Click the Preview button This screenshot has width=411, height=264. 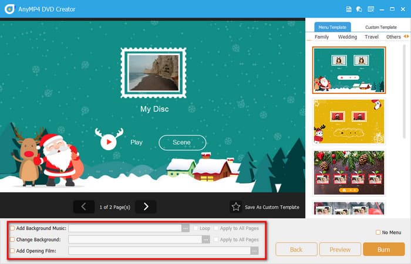(340, 249)
